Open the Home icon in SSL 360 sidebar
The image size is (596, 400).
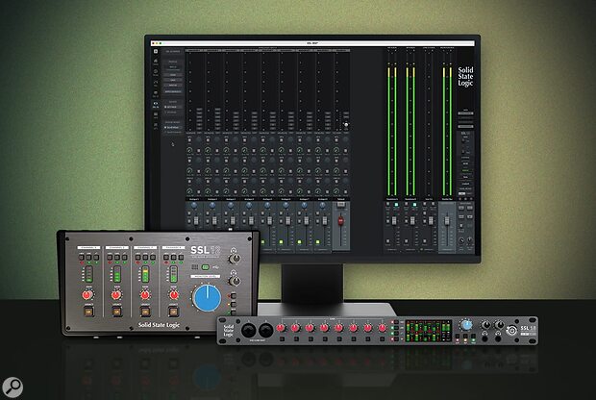(156, 62)
